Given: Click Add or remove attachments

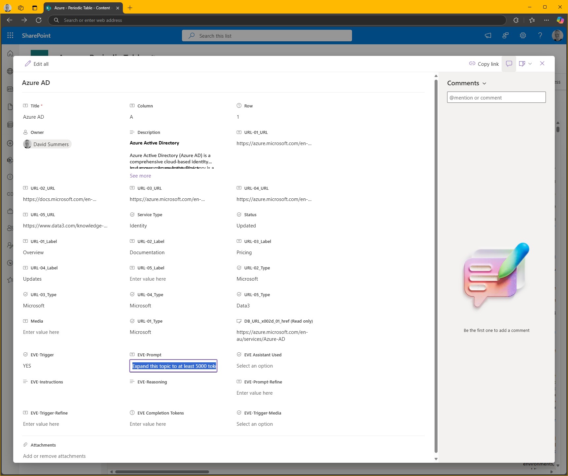Looking at the screenshot, I should click(x=54, y=456).
